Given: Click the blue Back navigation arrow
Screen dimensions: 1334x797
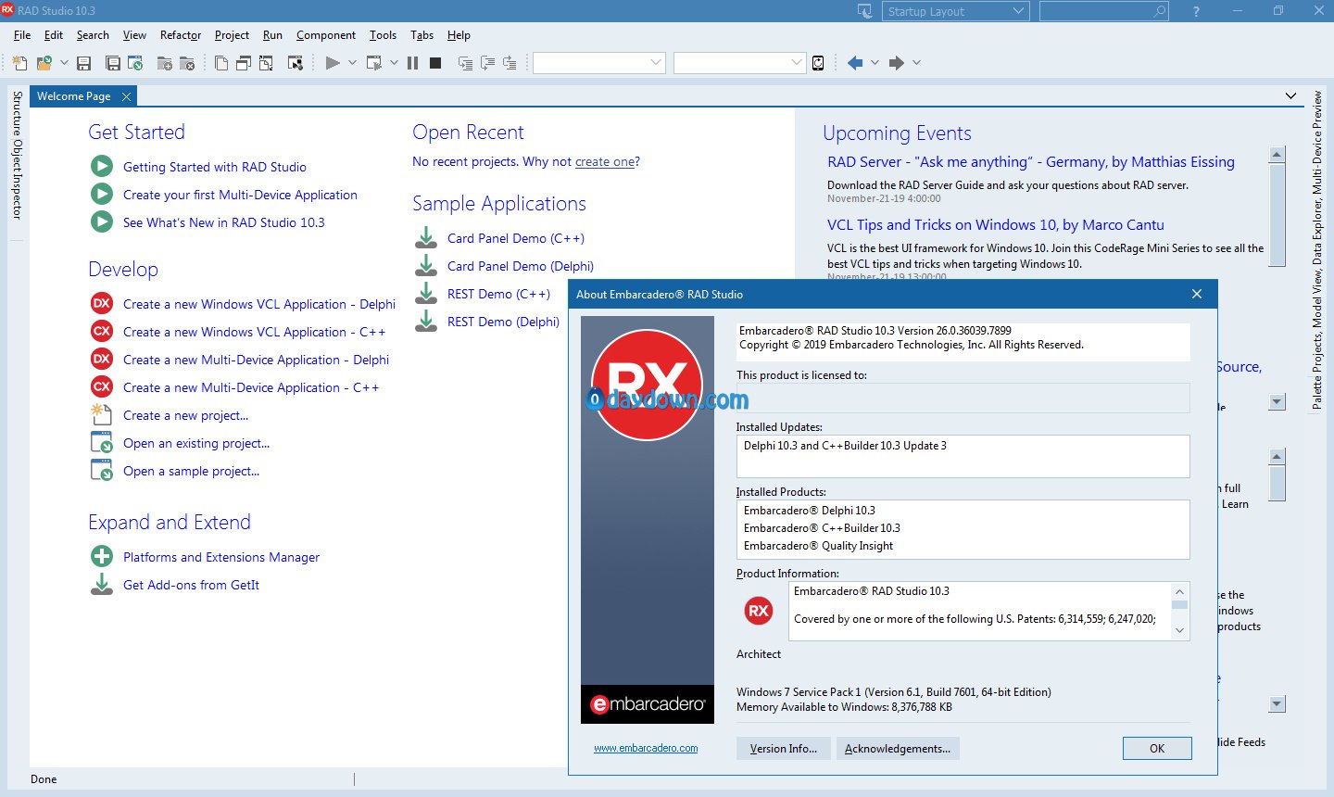Looking at the screenshot, I should point(854,63).
